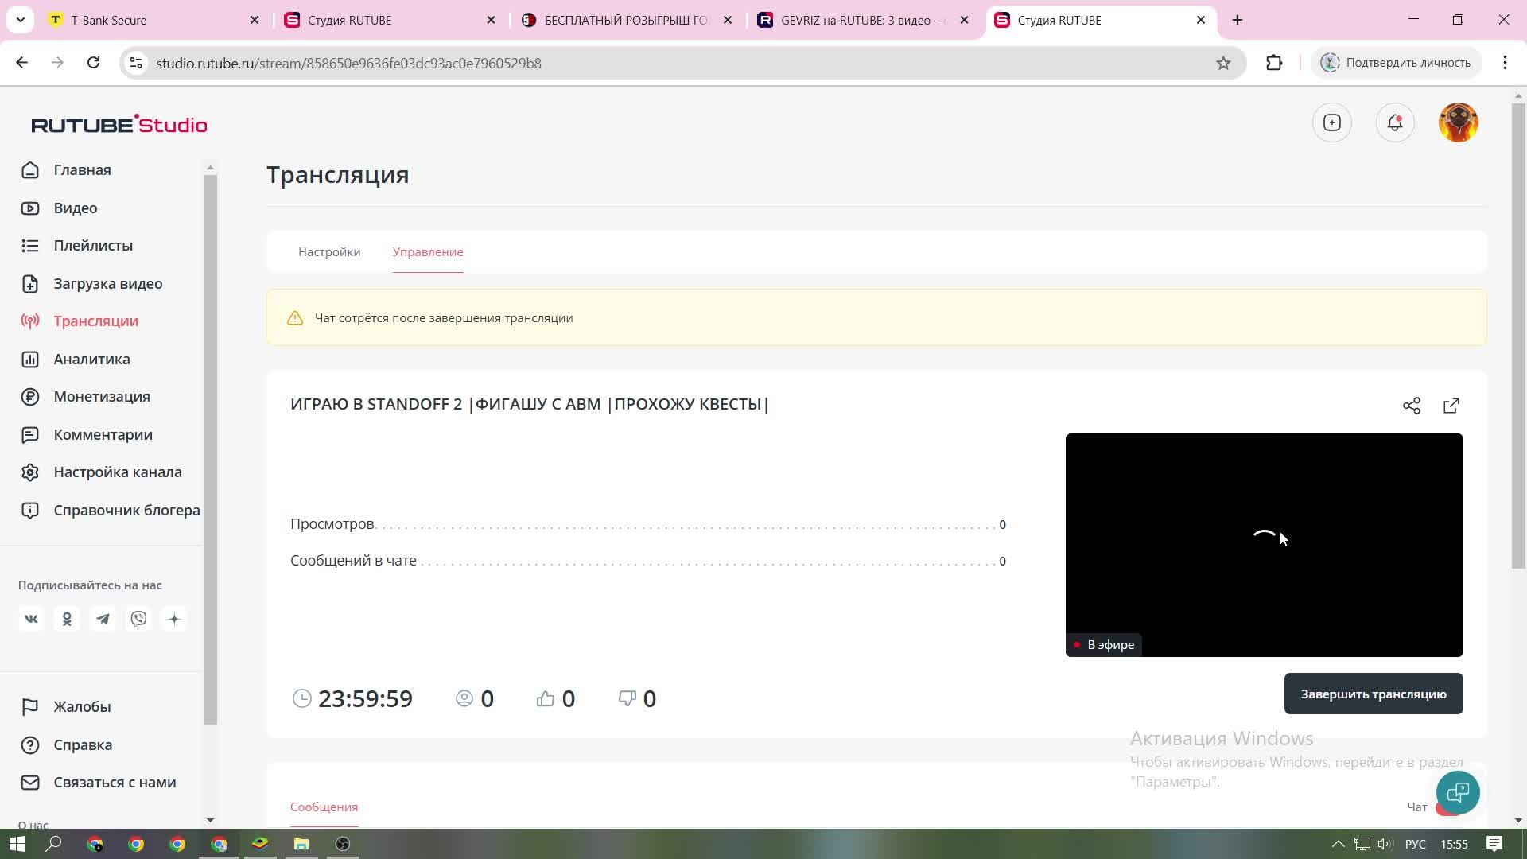Click the Viber social icon
This screenshot has width=1527, height=859.
click(x=138, y=619)
